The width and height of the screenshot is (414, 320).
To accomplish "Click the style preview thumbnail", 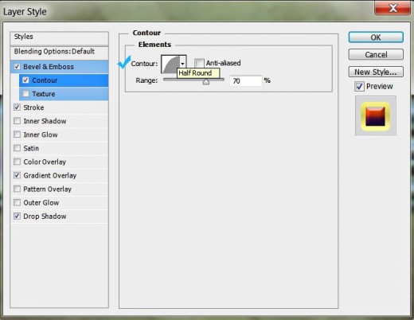I will 376,116.
